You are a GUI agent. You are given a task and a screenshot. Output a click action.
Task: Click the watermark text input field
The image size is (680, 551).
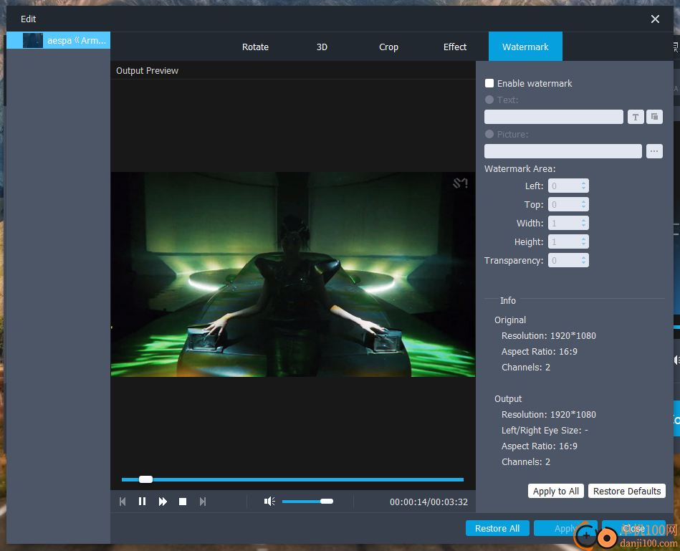553,117
